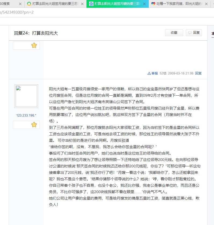The image size is (214, 225).
Task: Report the 52楼 post via 举报
Action: coord(155,73)
